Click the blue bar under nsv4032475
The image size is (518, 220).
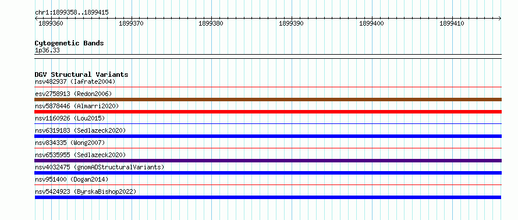(x=268, y=173)
